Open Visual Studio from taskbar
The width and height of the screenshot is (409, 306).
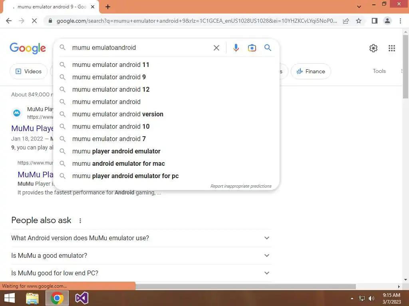point(81,298)
